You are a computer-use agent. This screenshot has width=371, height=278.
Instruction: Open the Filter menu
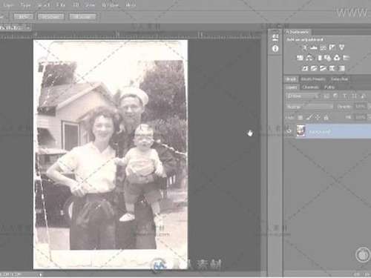point(61,5)
